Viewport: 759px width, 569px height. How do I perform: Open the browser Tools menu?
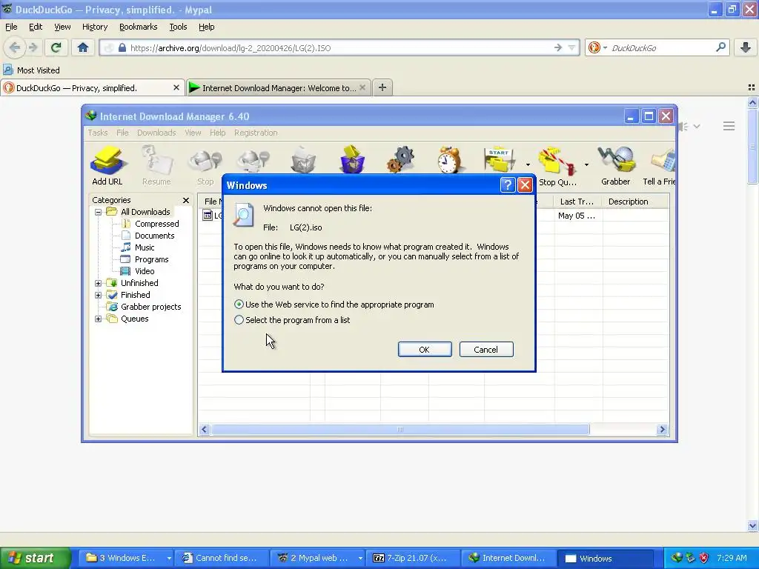pyautogui.click(x=178, y=27)
